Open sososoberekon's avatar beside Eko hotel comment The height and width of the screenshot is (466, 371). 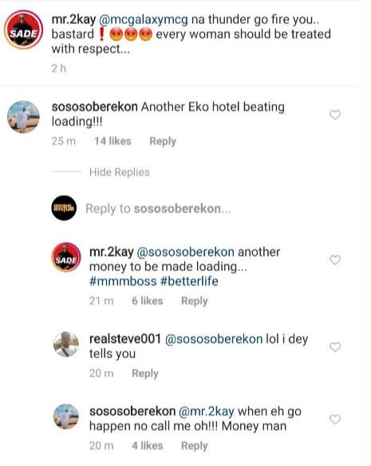point(23,117)
